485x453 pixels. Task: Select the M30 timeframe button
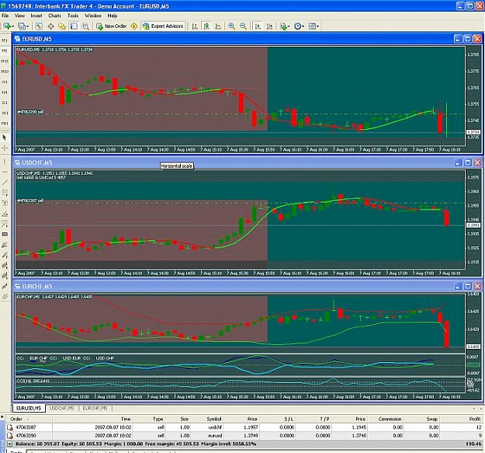(5, 71)
